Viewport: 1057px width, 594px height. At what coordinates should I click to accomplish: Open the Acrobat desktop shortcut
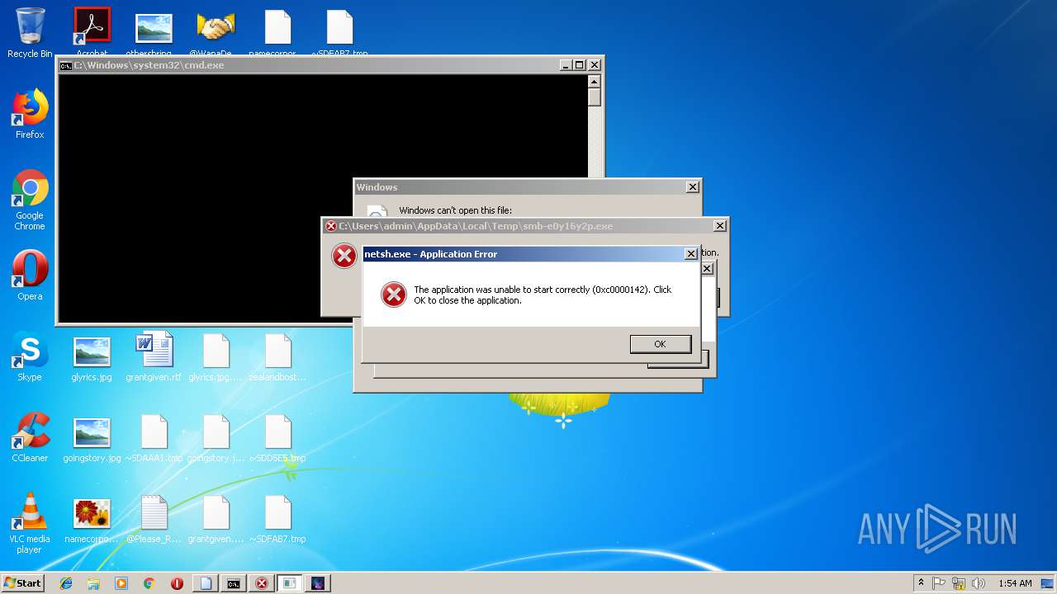(92, 33)
